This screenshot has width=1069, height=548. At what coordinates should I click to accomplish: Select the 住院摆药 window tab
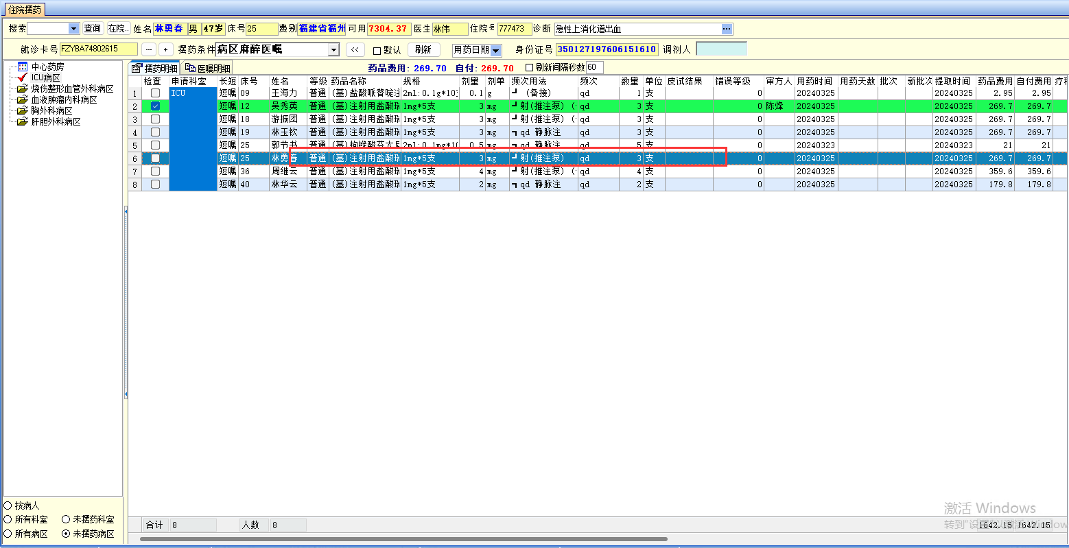pos(25,10)
